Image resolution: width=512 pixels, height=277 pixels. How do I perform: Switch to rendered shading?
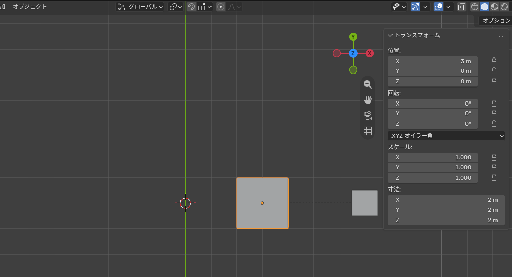[504, 7]
